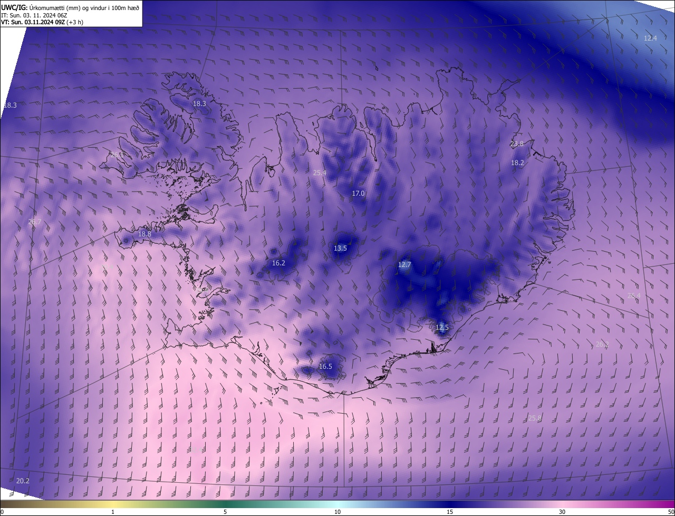Click the 25.8 value on the map
This screenshot has width=675, height=516.
(x=535, y=418)
